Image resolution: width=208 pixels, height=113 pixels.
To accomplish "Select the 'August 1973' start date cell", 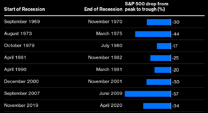I will click(18, 34).
